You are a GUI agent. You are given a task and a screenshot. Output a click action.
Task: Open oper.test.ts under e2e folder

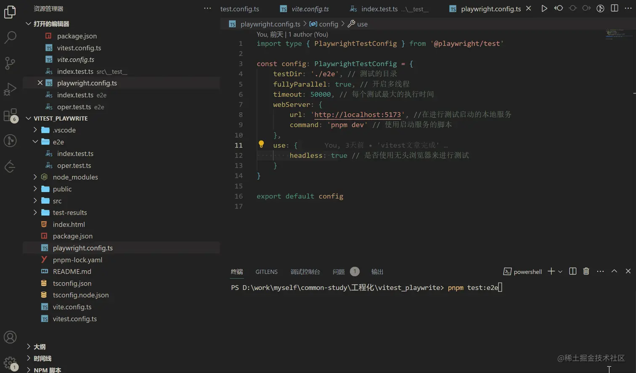point(74,165)
